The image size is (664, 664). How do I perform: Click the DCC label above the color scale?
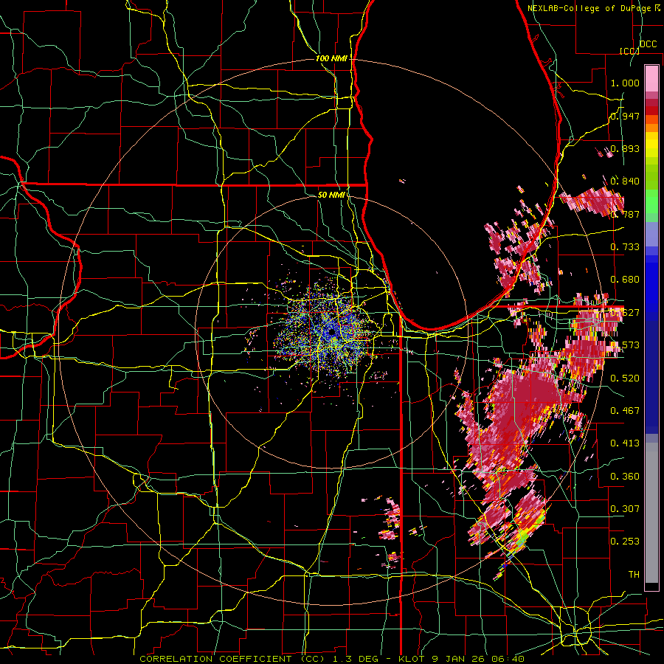(648, 44)
